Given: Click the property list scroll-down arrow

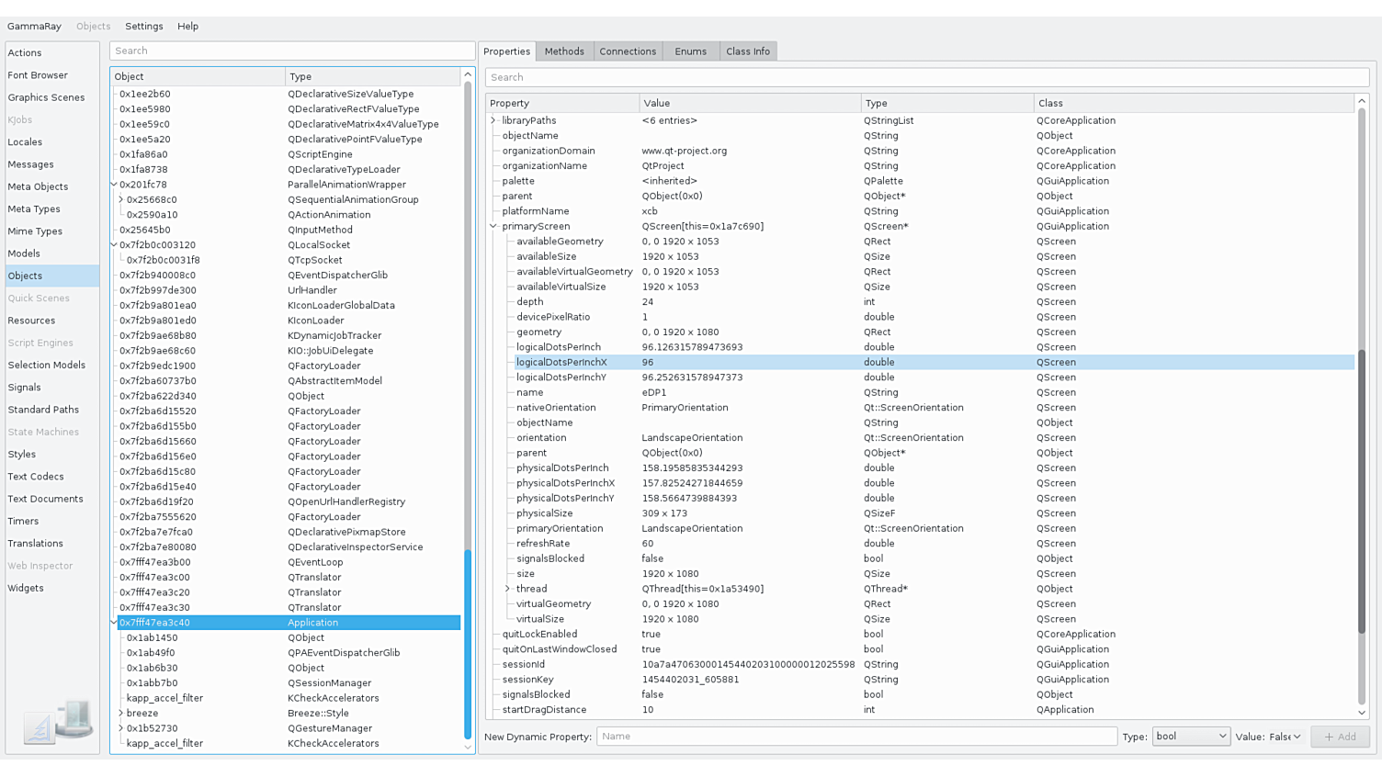Looking at the screenshot, I should click(1362, 712).
